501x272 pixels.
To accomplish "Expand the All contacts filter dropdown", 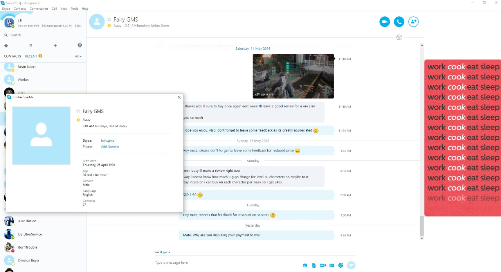I will click(78, 56).
